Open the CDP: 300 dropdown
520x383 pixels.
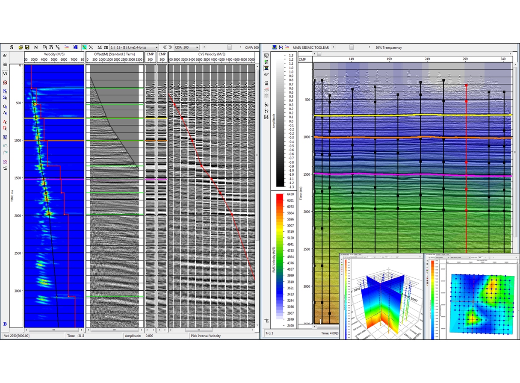186,47
